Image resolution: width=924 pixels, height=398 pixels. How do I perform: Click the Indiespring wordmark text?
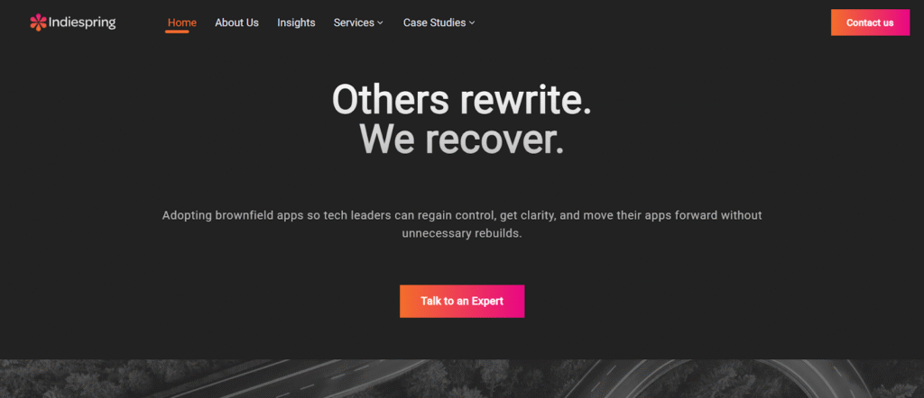point(82,23)
